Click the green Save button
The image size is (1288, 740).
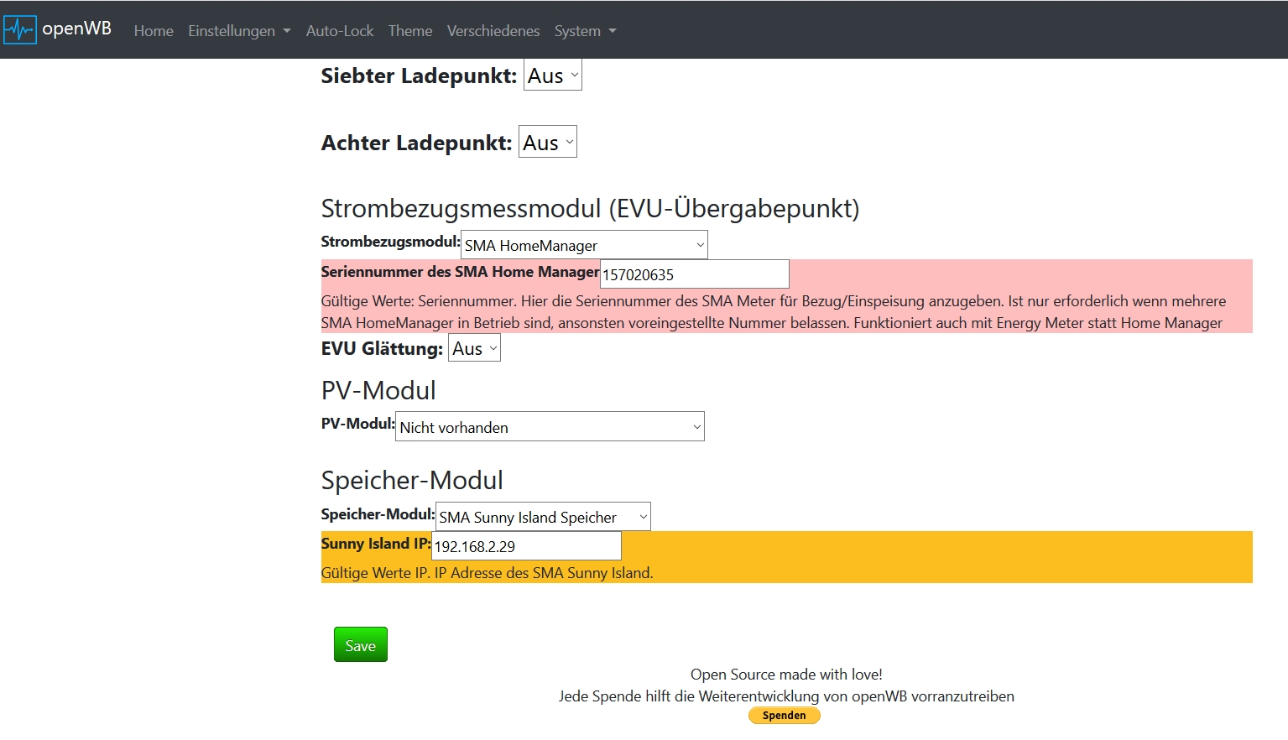pyautogui.click(x=361, y=644)
